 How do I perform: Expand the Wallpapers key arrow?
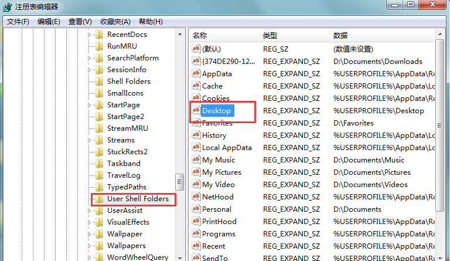pos(89,246)
